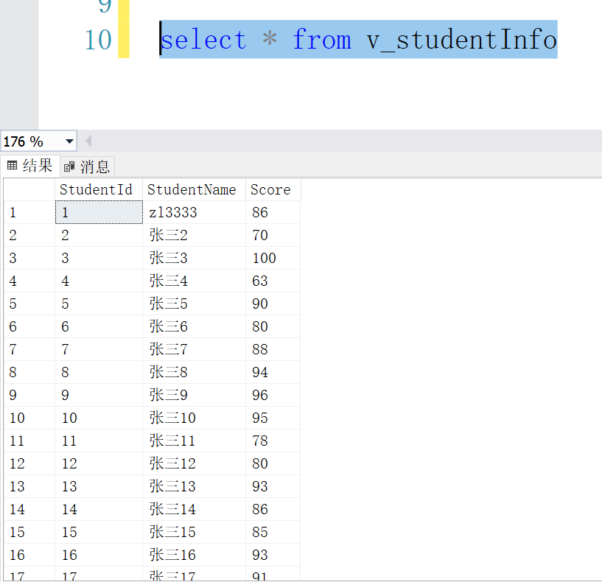Click the name cell 张三16
Image resolution: width=602 pixels, height=582 pixels.
coord(194,555)
